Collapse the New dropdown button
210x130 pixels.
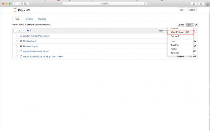coord(190,25)
